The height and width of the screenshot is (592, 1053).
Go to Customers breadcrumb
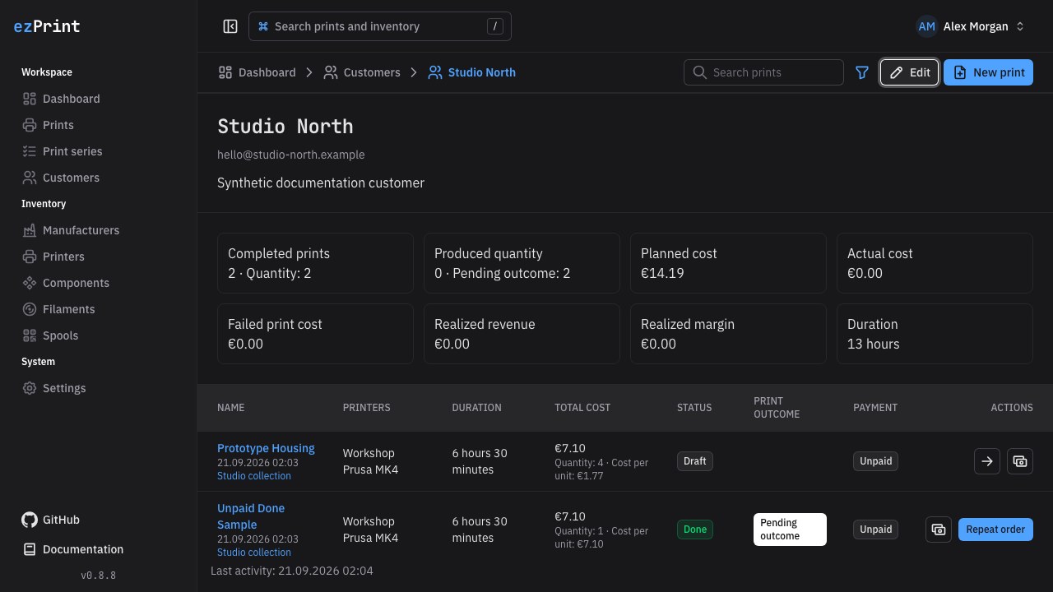coord(362,72)
